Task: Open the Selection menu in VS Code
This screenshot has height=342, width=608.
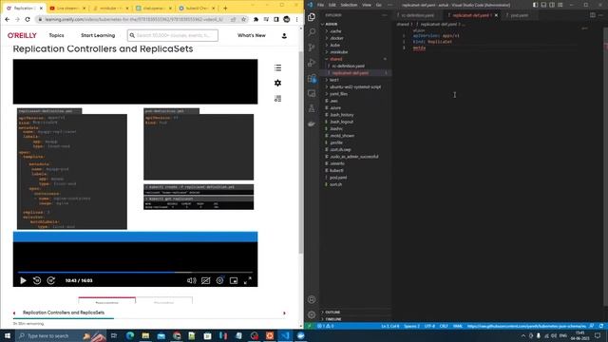Action: [x=349, y=5]
